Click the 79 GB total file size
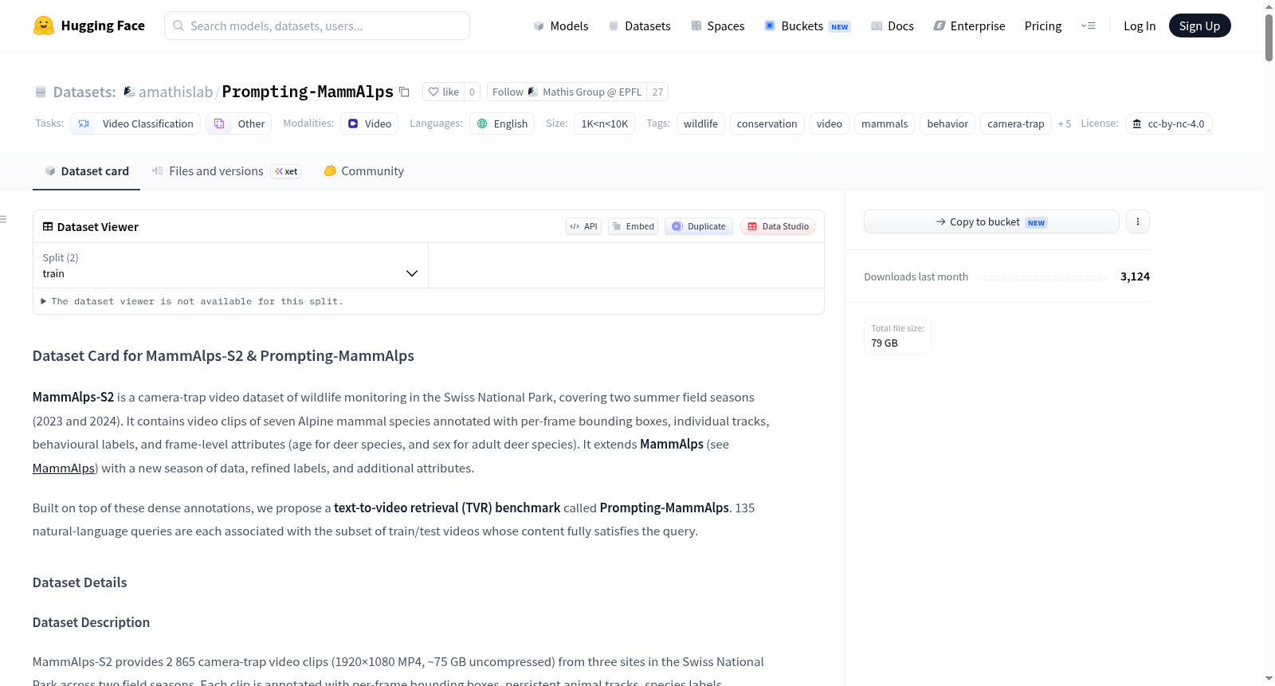 coord(885,343)
